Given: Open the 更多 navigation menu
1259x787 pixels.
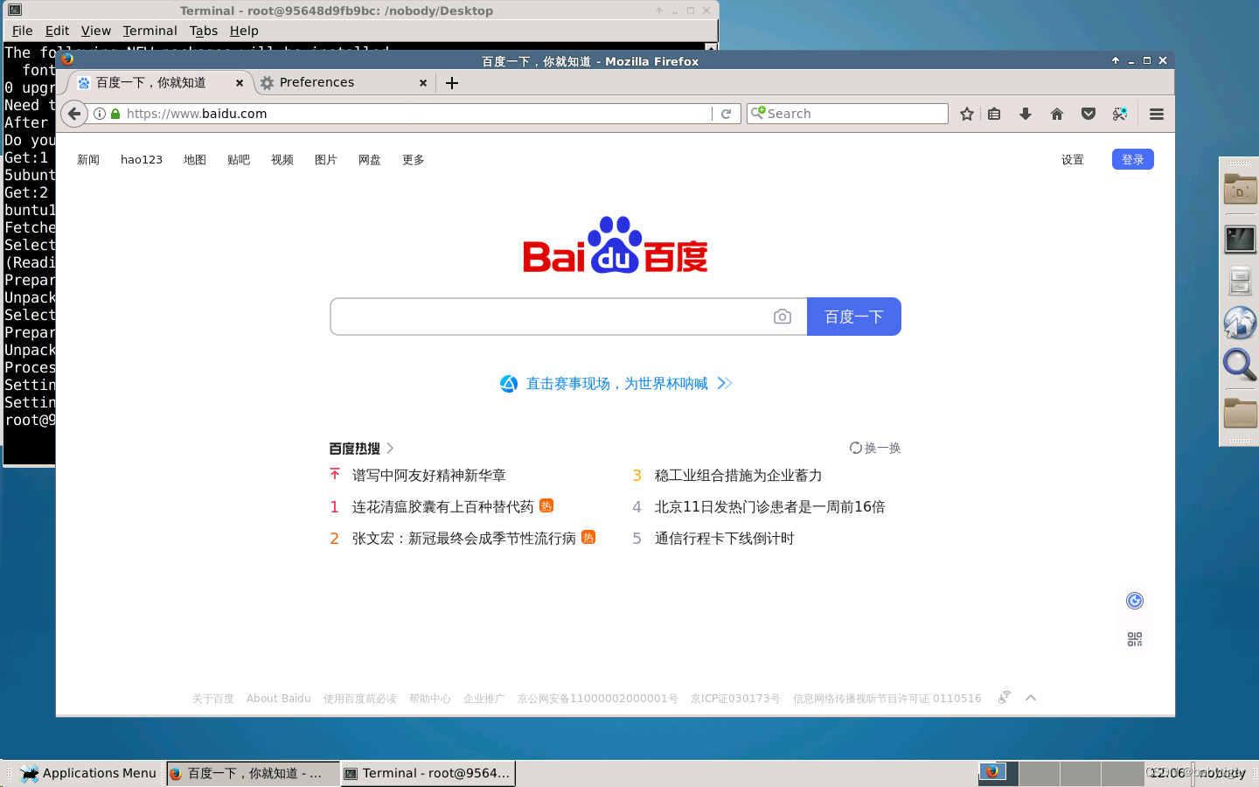Looking at the screenshot, I should pos(414,160).
